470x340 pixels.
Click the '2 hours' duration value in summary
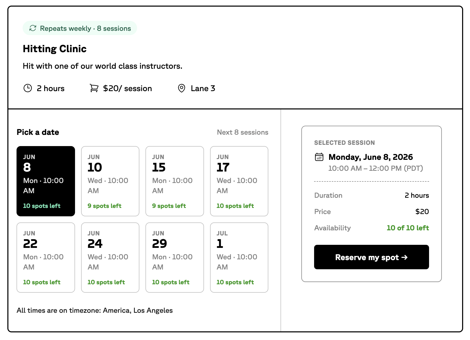click(417, 195)
